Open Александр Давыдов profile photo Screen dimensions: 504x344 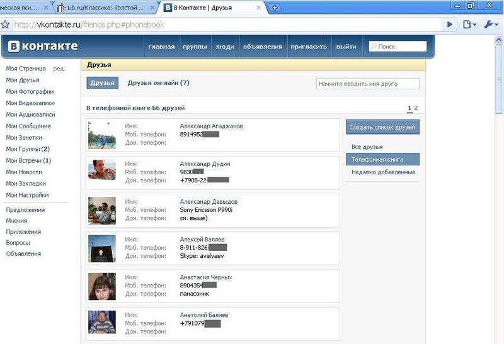coord(102,211)
